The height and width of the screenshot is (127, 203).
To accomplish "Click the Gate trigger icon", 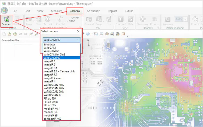I will pyautogui.click(x=131, y=19).
